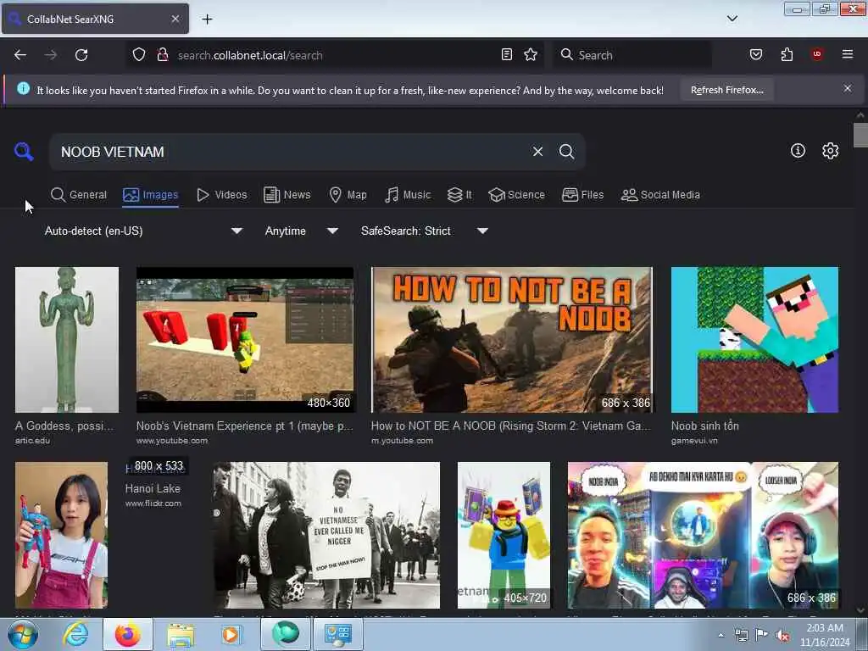Click the red uBlock extension icon
Screen dimensions: 868x651
pos(816,54)
